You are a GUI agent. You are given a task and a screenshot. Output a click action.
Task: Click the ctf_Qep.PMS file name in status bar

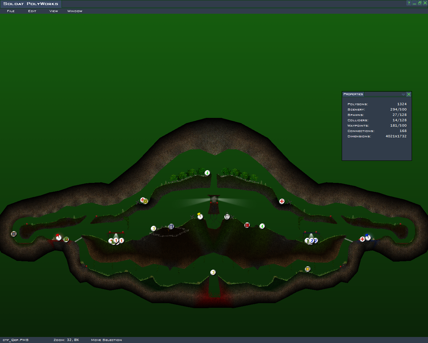[15, 340]
